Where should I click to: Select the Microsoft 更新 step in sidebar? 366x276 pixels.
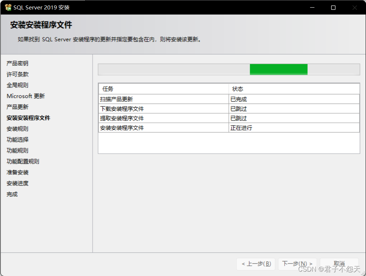[26, 96]
